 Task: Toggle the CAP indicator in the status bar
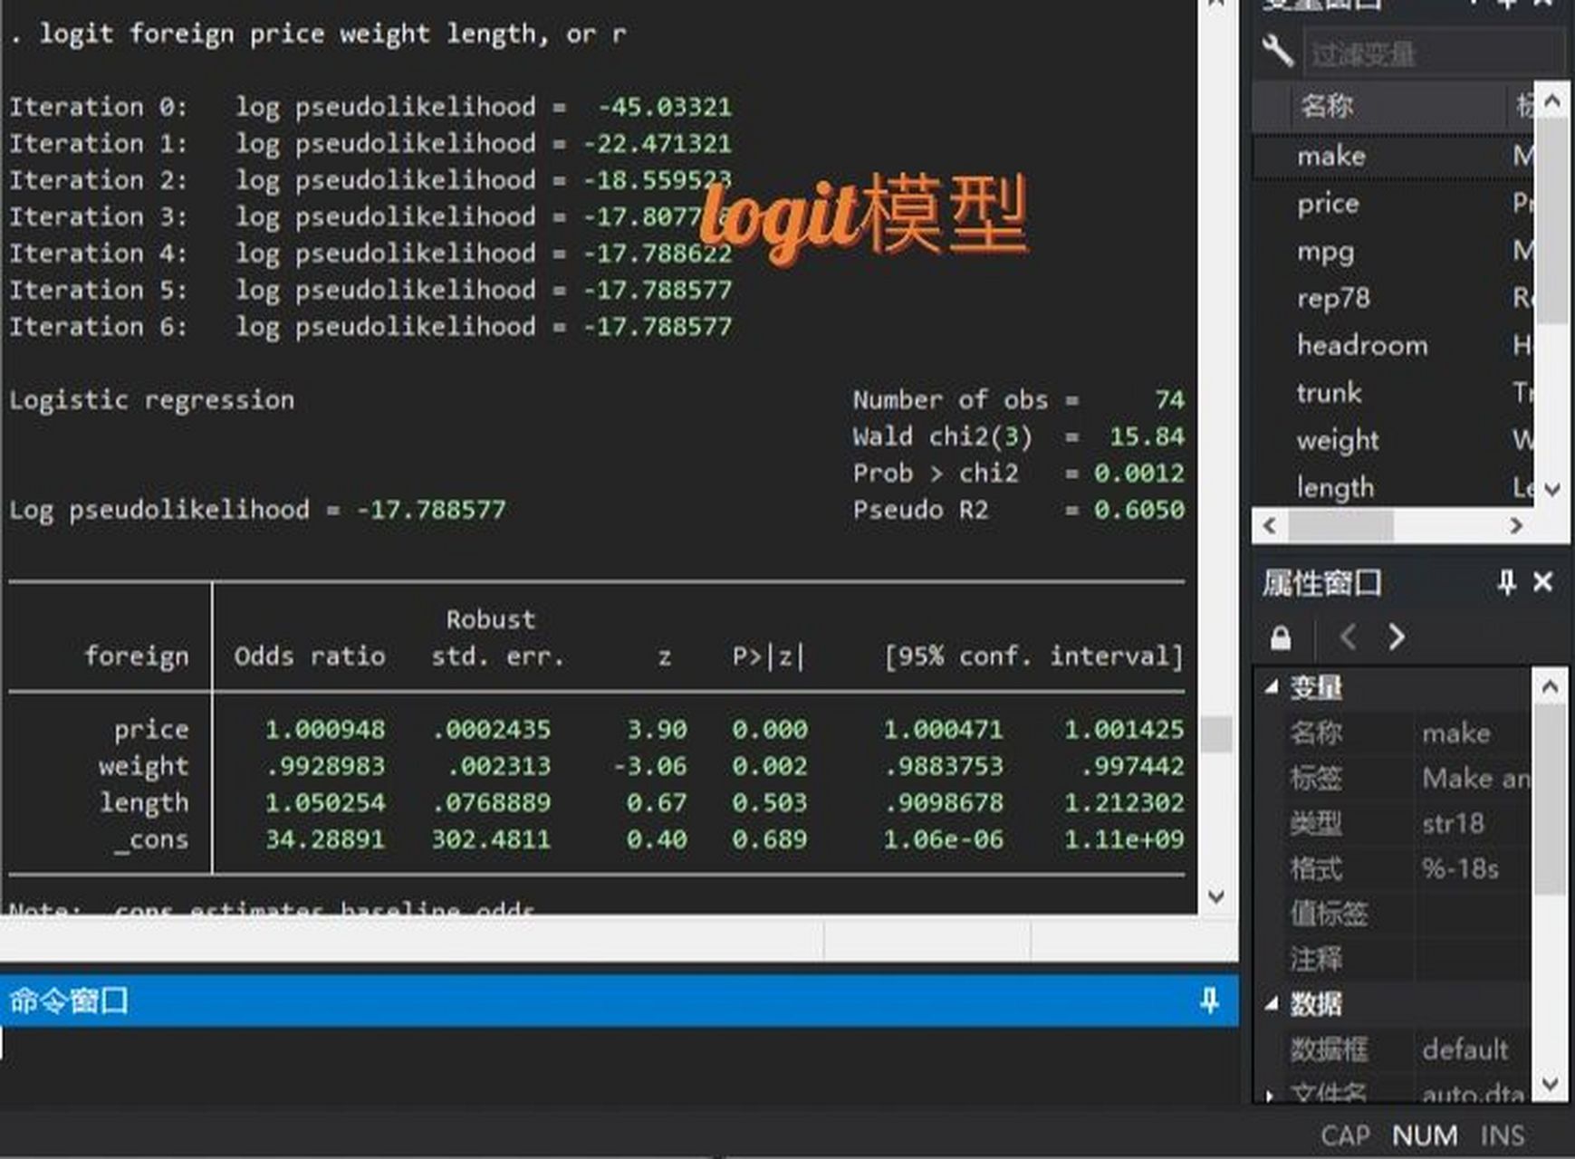(x=1347, y=1135)
